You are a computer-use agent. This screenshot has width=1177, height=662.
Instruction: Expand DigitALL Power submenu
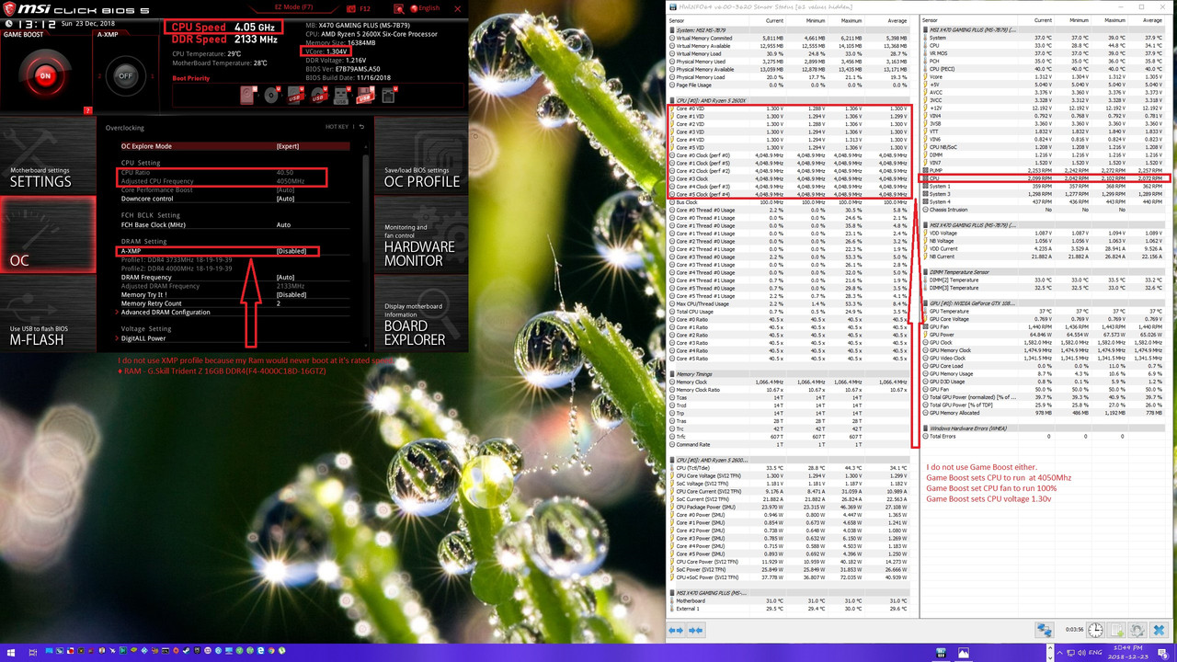234,338
